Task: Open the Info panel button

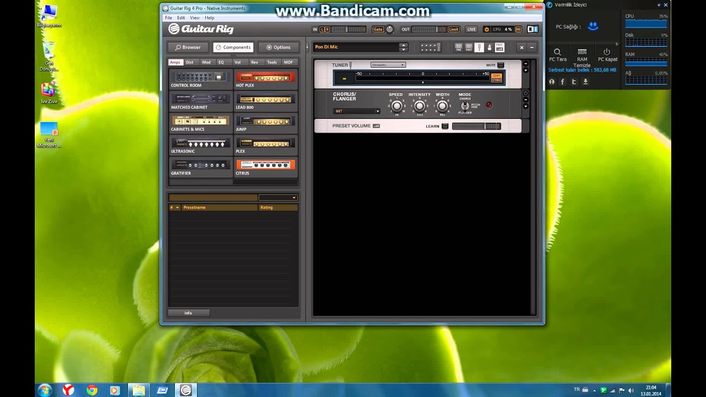Action: 188,313
